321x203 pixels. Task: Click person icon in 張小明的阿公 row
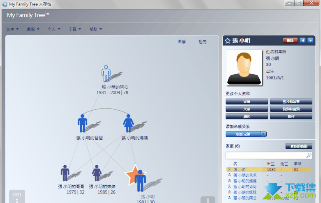click(229, 198)
